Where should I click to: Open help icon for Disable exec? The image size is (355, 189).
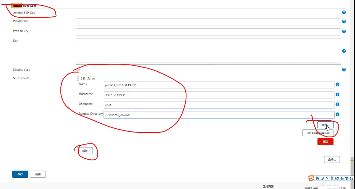[x=344, y=69]
